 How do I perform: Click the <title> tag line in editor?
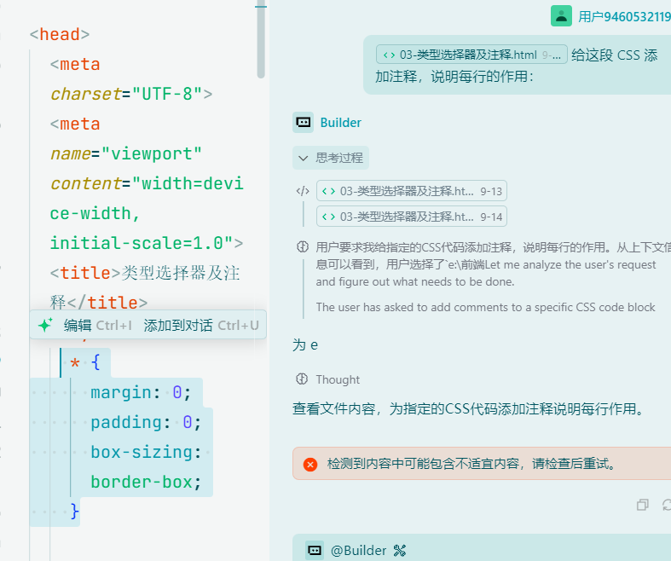point(145,273)
